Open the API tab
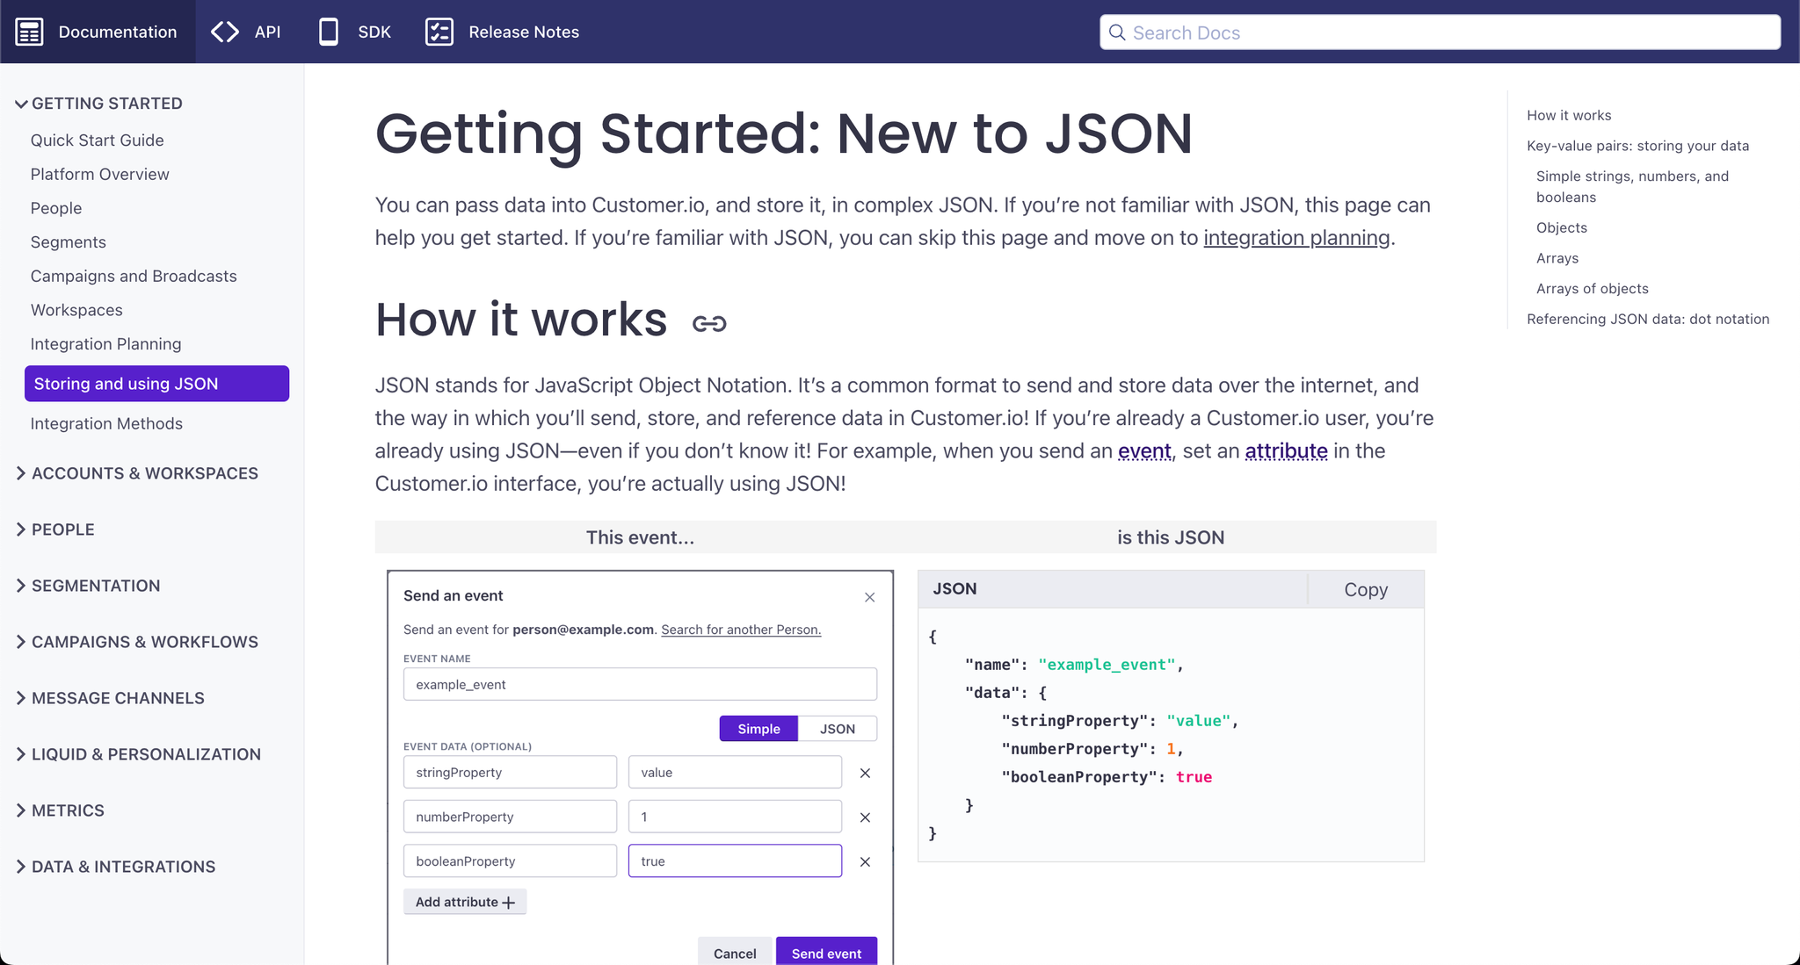This screenshot has height=965, width=1800. (x=245, y=32)
